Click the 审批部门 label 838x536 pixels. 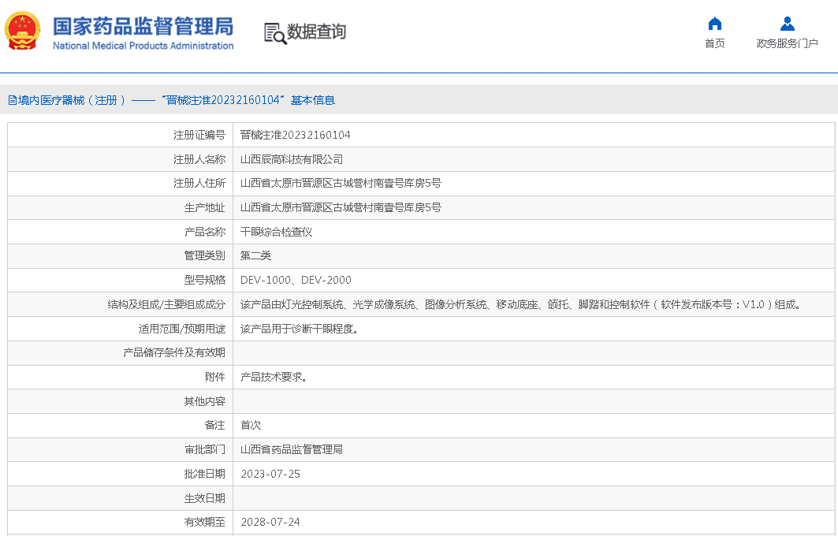click(x=205, y=449)
